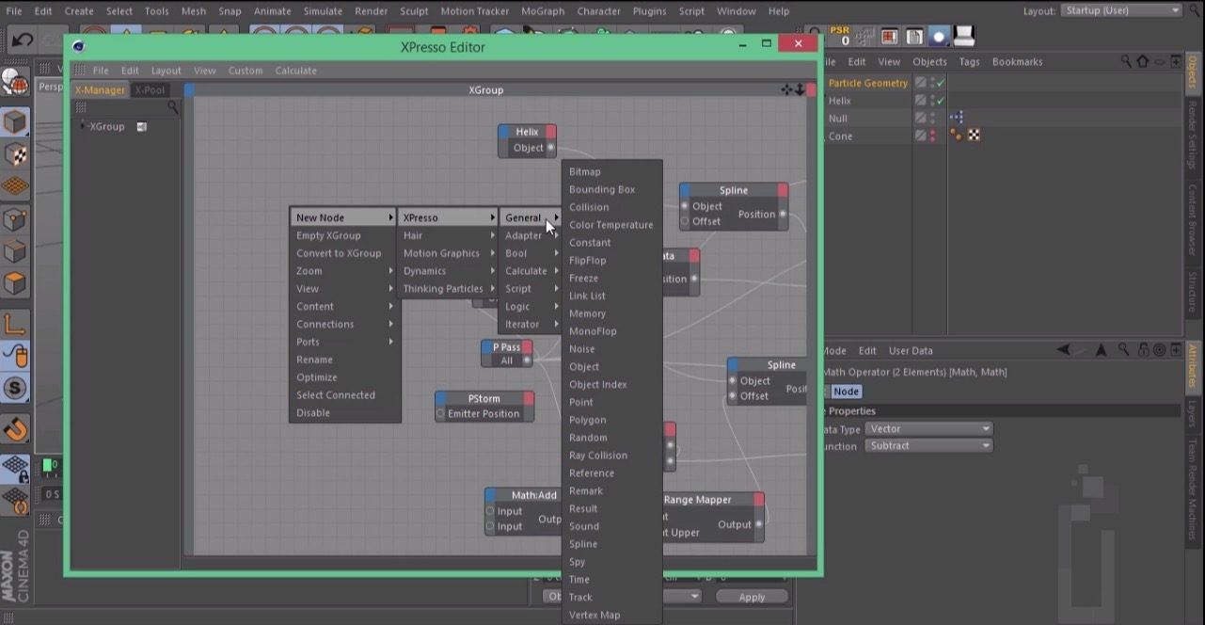Select Convert to XGroup in context menu
The height and width of the screenshot is (625, 1205).
pos(345,253)
